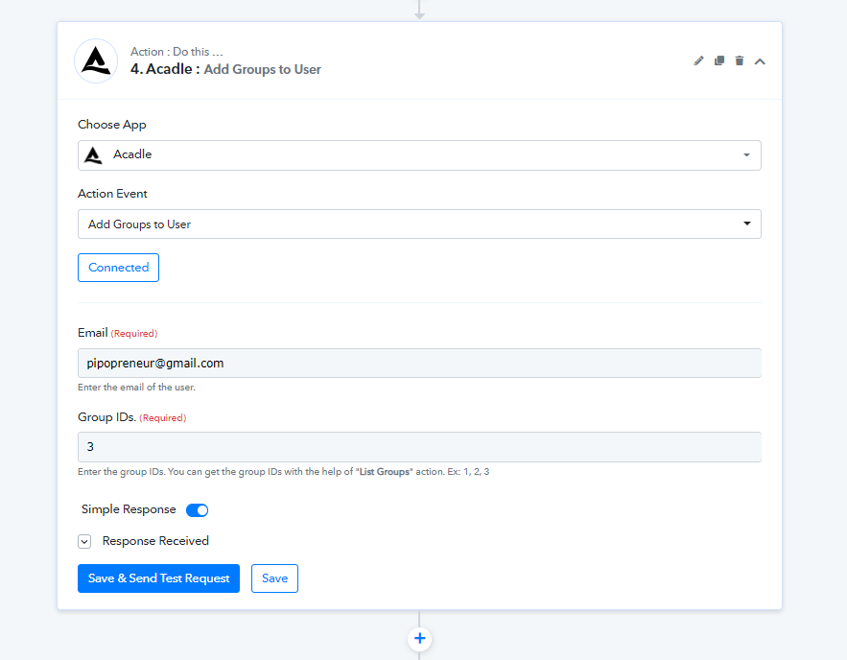The image size is (847, 660).
Task: Click the "Action : Do this ..." header text
Action: tap(176, 52)
